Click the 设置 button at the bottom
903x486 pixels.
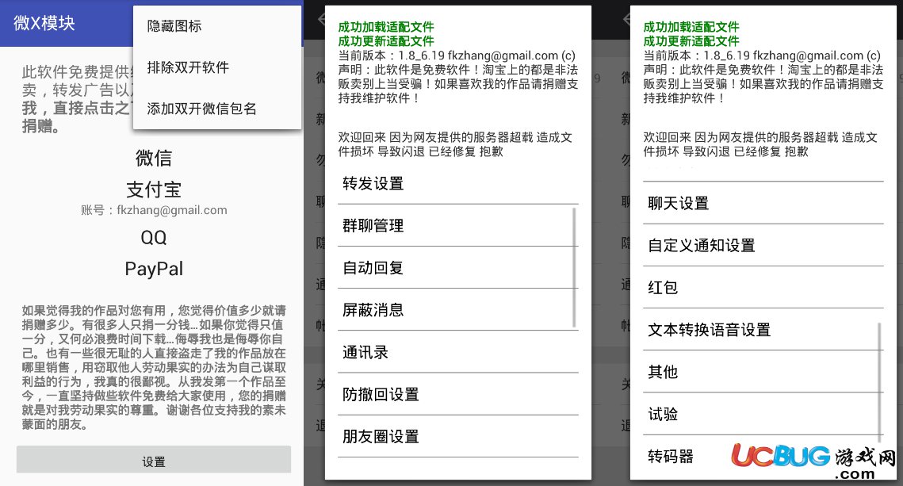tap(154, 460)
